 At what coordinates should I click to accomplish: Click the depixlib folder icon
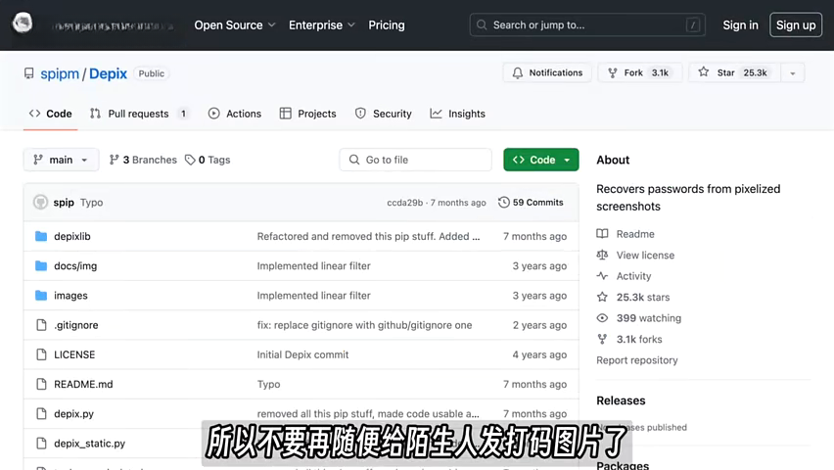pyautogui.click(x=41, y=236)
